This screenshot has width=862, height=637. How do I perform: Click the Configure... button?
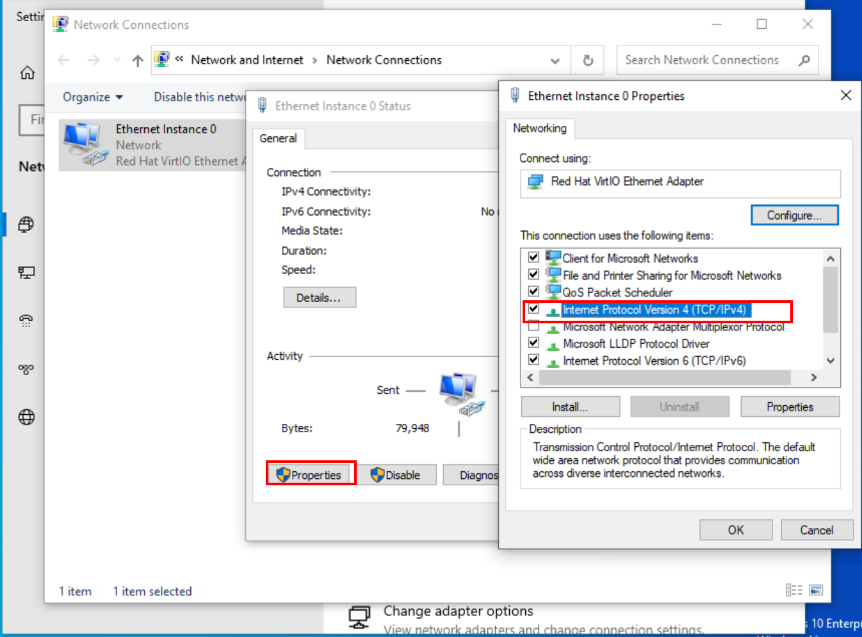pyautogui.click(x=794, y=215)
